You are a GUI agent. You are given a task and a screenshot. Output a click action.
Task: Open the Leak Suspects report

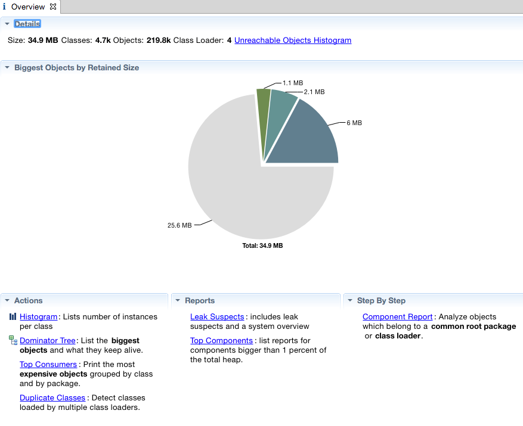click(217, 316)
